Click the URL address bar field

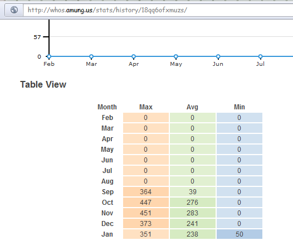[158, 10]
